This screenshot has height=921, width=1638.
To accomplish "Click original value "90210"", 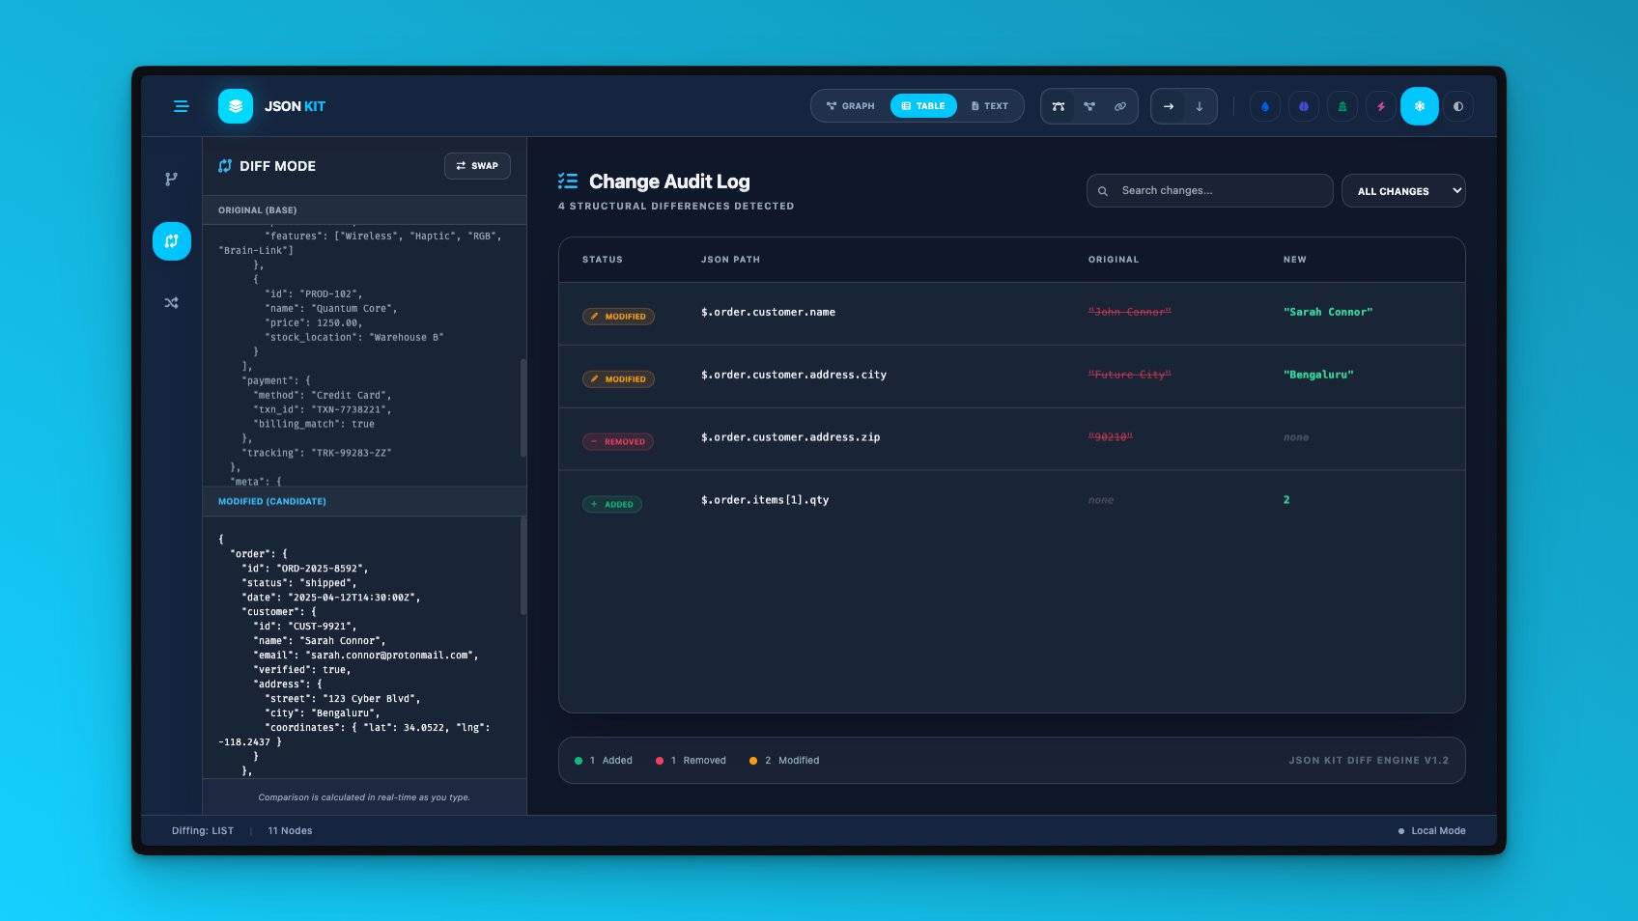I will [1111, 438].
